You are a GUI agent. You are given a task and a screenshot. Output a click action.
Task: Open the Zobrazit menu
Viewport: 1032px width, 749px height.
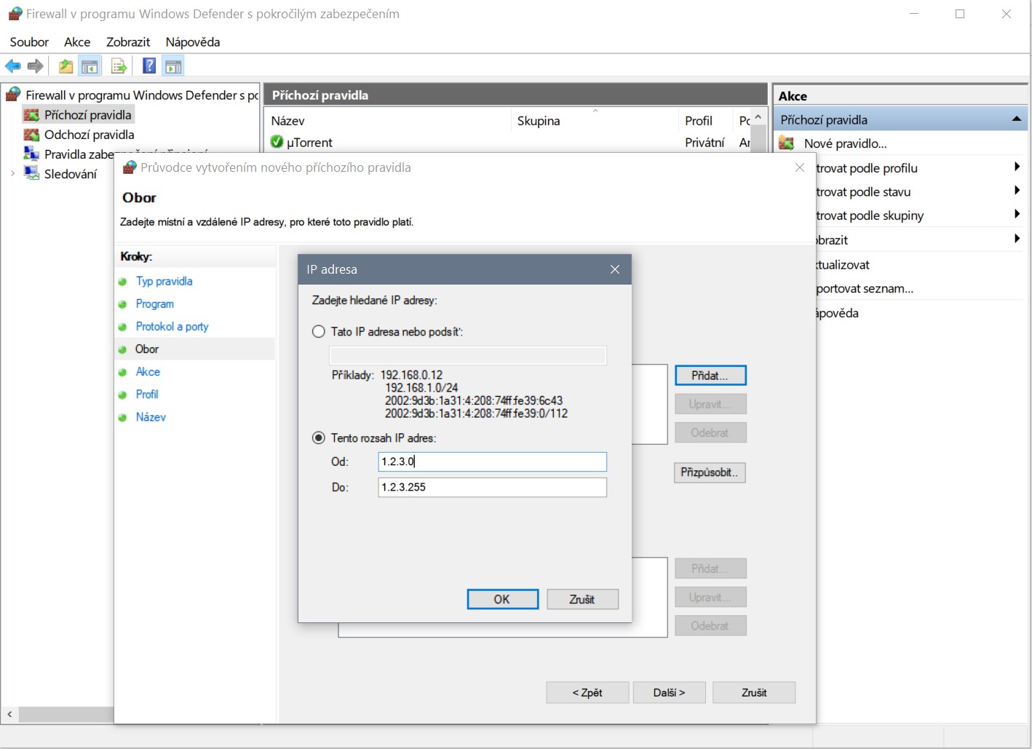tap(128, 42)
